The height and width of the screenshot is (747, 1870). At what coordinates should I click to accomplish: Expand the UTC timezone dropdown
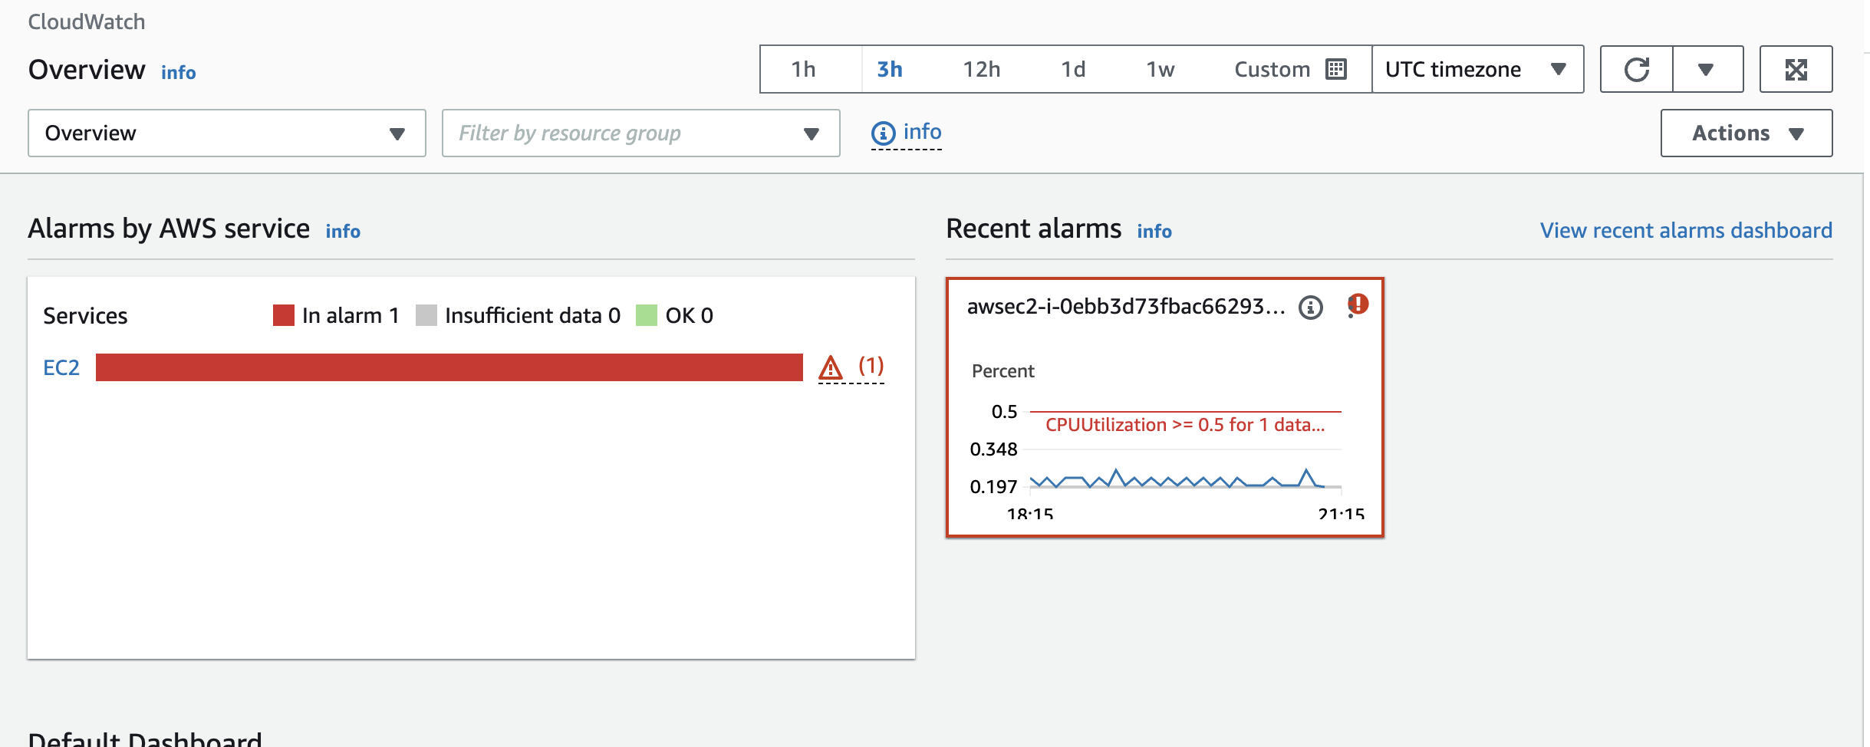click(x=1477, y=70)
